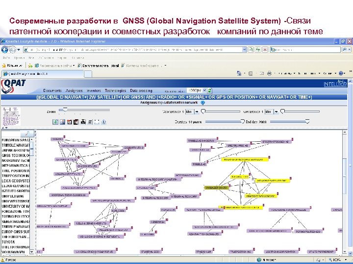Open the search provider dropdown arrow
The height and width of the screenshot is (264, 353).
(x=350, y=49)
